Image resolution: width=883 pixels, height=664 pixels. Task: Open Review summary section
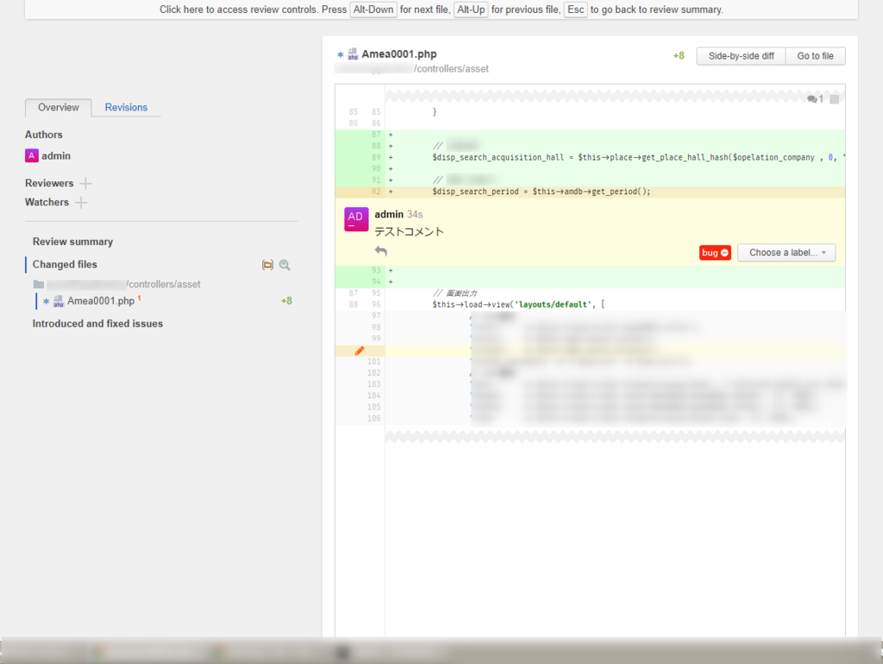72,241
